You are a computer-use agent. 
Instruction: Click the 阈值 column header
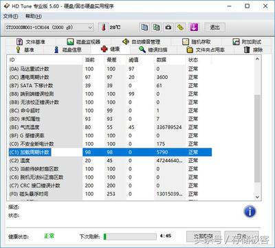tap(140, 60)
